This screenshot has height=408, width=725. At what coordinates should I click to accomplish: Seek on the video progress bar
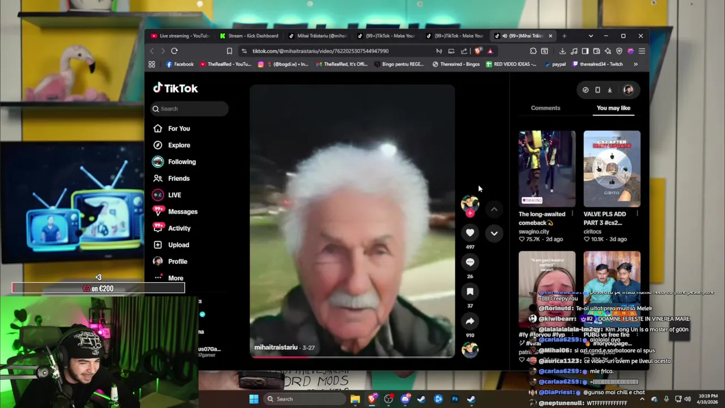pos(352,357)
